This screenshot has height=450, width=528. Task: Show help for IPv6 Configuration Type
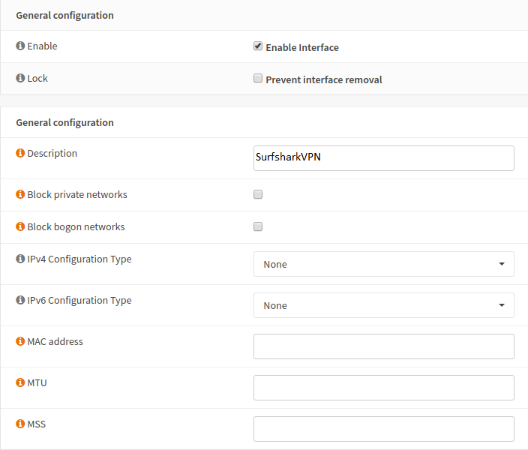pyautogui.click(x=20, y=301)
